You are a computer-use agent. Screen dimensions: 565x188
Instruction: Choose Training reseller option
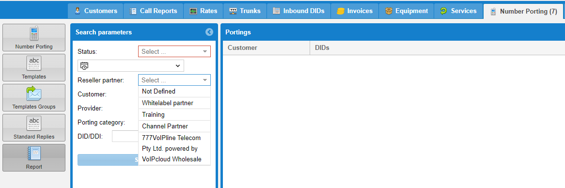point(174,114)
